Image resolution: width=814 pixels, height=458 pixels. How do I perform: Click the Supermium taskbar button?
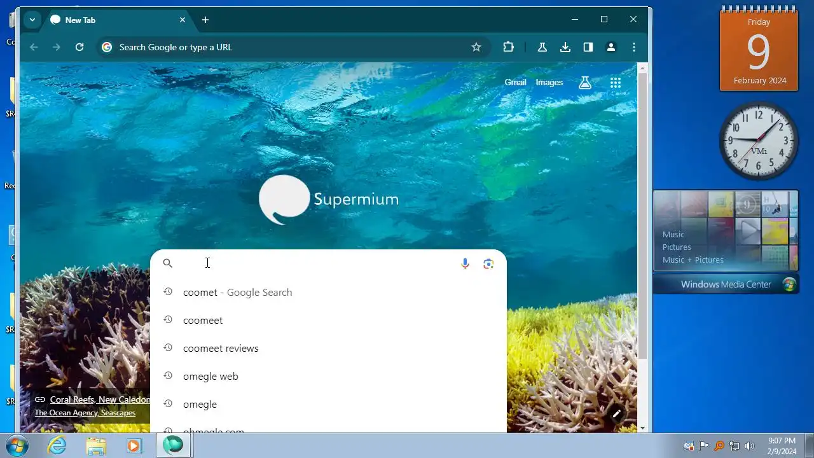pyautogui.click(x=173, y=446)
